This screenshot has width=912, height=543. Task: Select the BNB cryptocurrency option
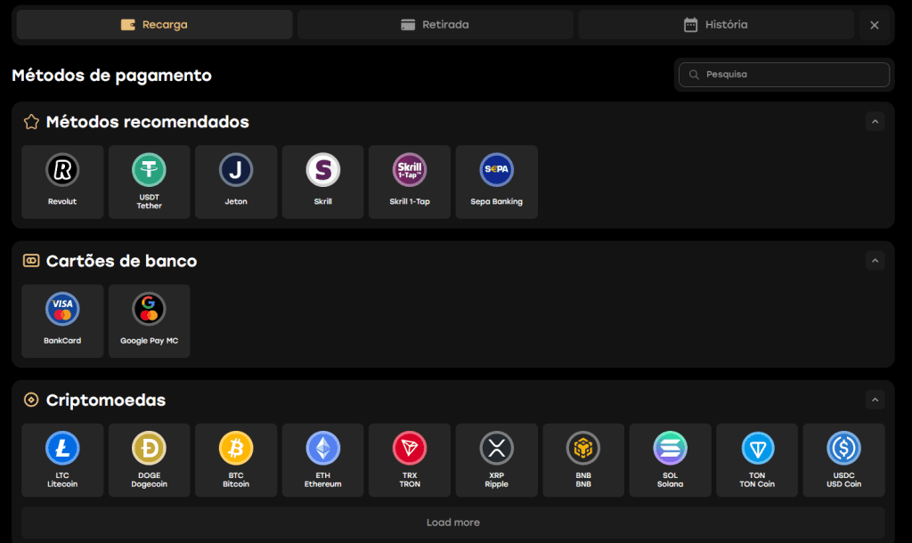click(x=583, y=460)
